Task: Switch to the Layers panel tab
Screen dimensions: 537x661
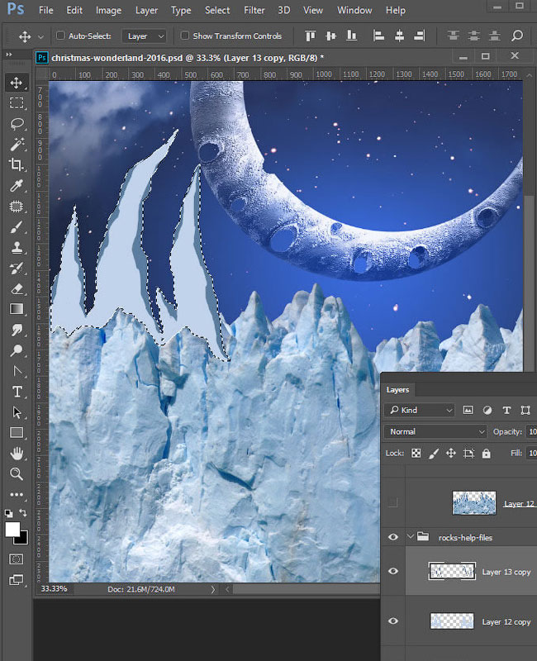Action: pyautogui.click(x=397, y=390)
